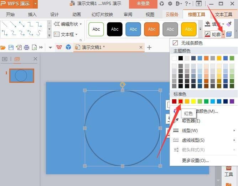Image resolution: width=238 pixels, height=186 pixels.
Task: Expand the shape styles gallery
Action: click(200, 29)
